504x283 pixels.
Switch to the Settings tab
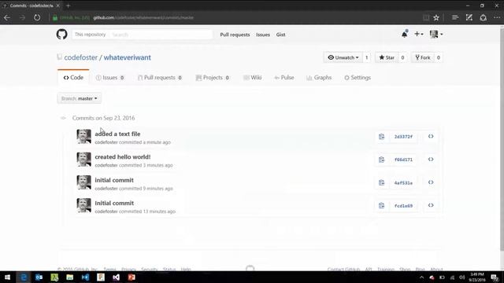click(x=358, y=78)
